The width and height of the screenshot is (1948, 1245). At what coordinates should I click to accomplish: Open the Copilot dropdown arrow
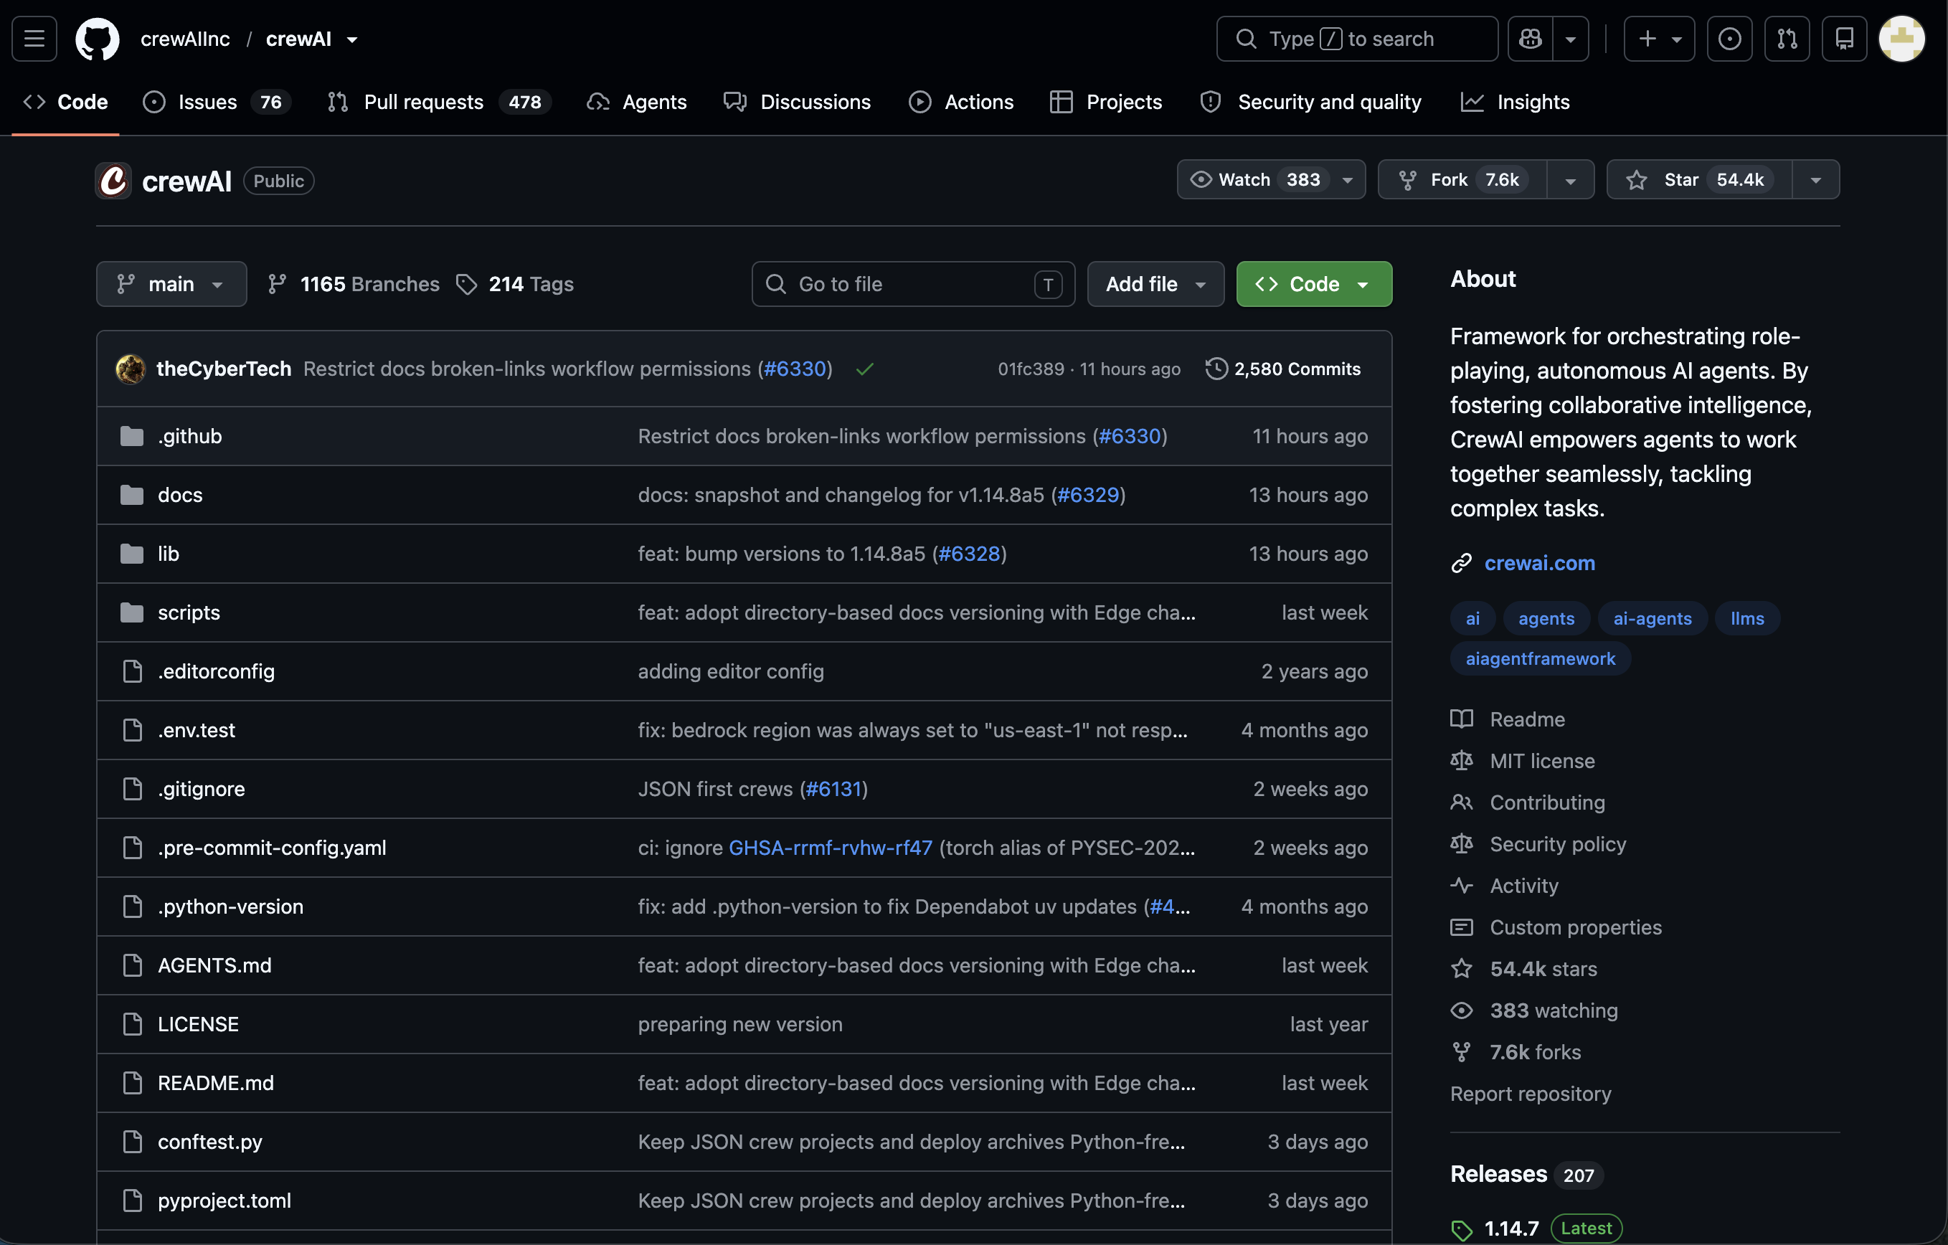[x=1570, y=38]
